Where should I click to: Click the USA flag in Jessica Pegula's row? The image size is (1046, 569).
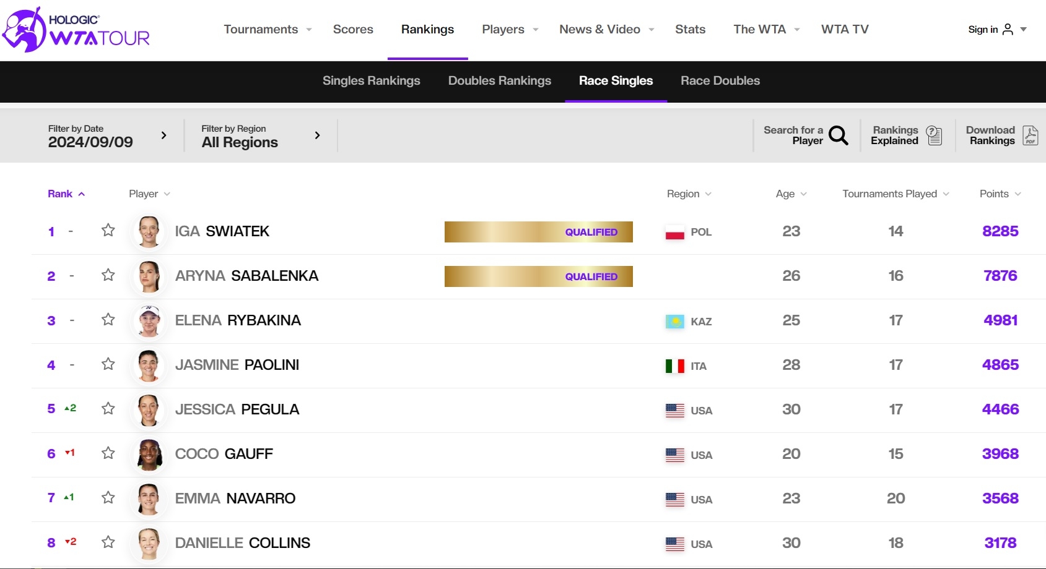click(x=674, y=411)
